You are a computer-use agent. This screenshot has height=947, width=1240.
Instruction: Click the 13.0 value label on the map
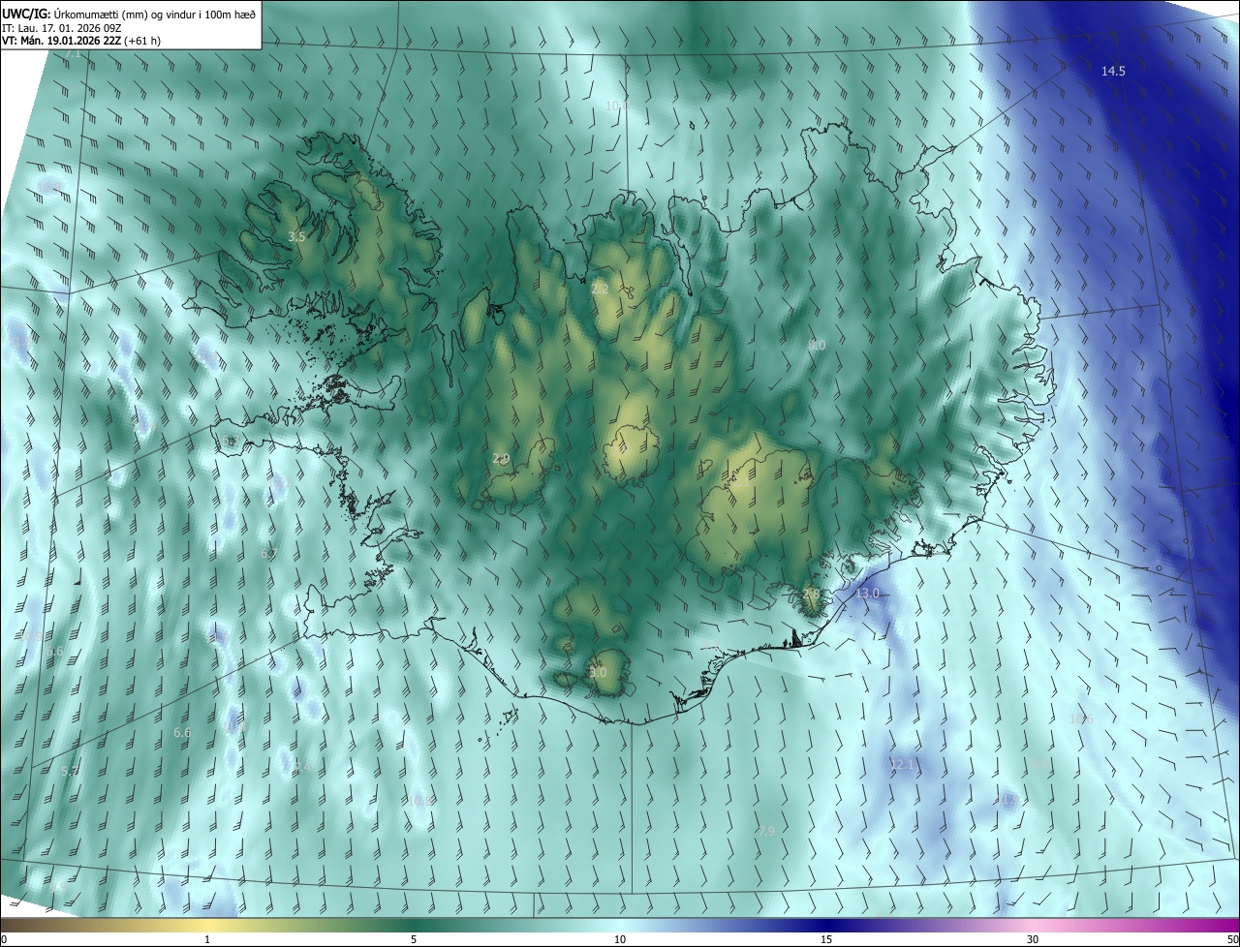(867, 593)
